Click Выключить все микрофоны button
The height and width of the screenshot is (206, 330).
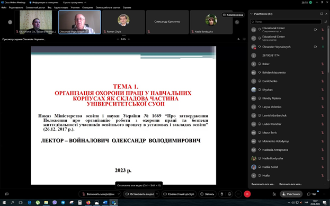pos(263,184)
